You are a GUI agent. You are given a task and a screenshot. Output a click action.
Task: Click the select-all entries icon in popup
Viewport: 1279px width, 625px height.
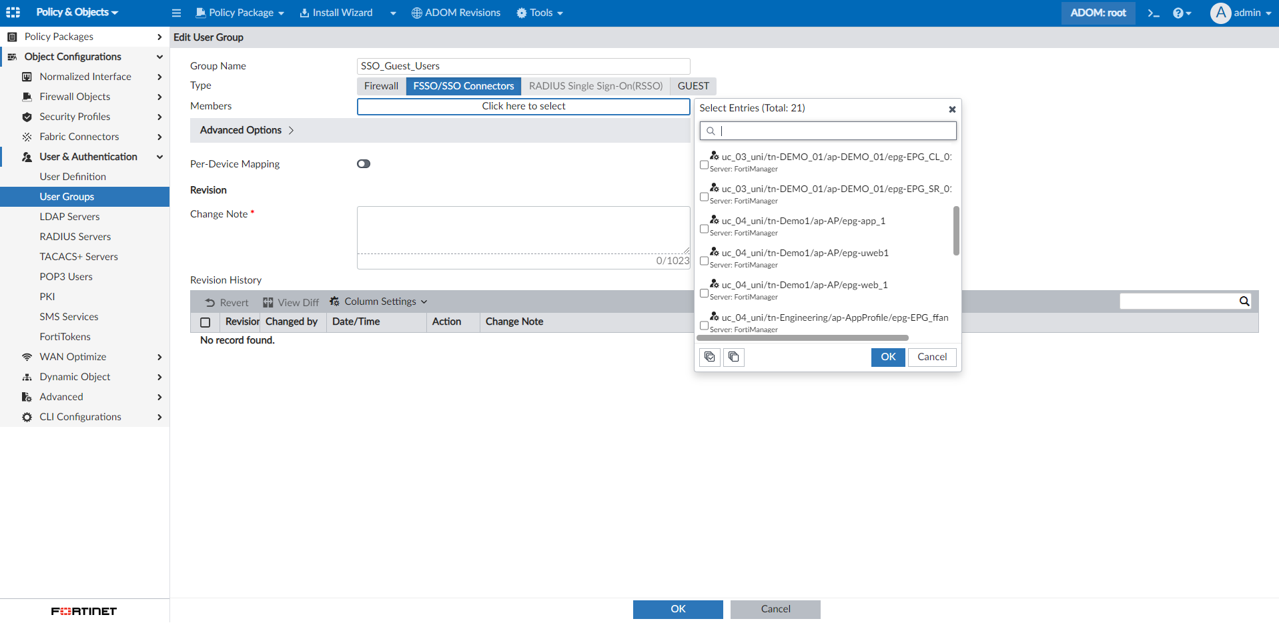point(710,357)
